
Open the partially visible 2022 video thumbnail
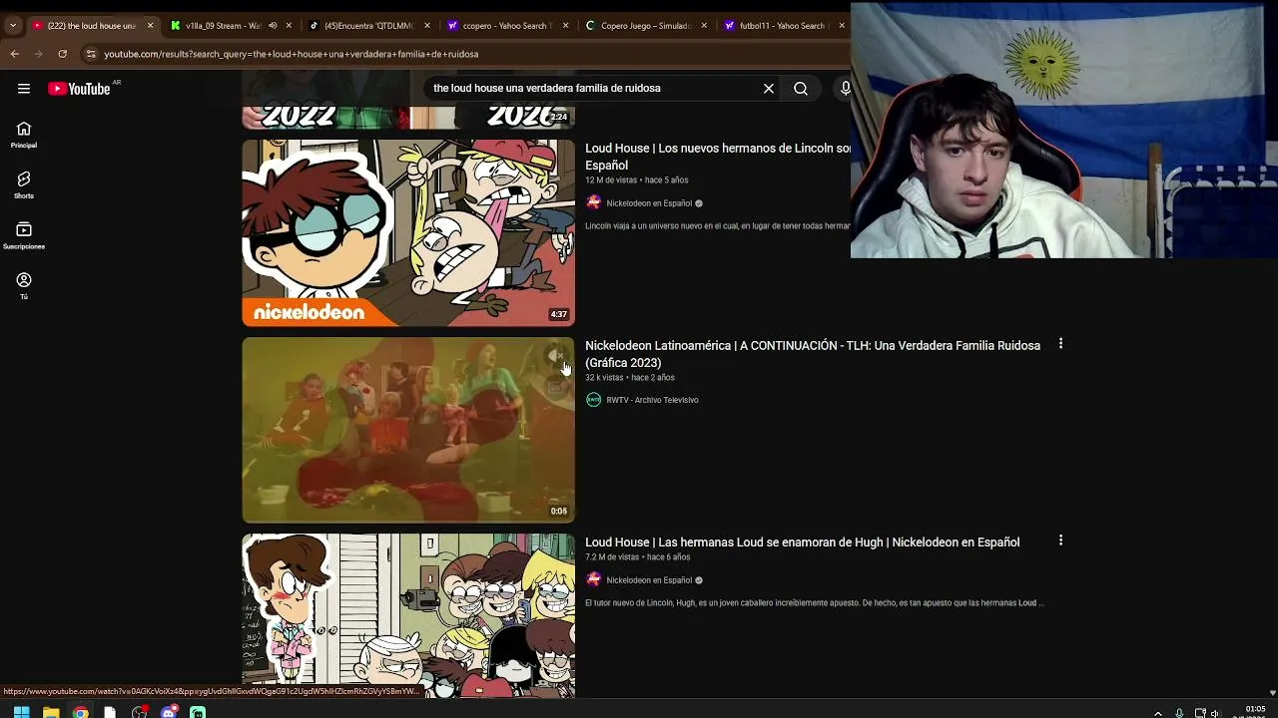click(x=408, y=116)
